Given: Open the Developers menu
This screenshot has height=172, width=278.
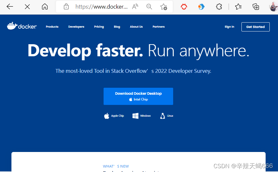Looking at the screenshot, I should (x=76, y=27).
